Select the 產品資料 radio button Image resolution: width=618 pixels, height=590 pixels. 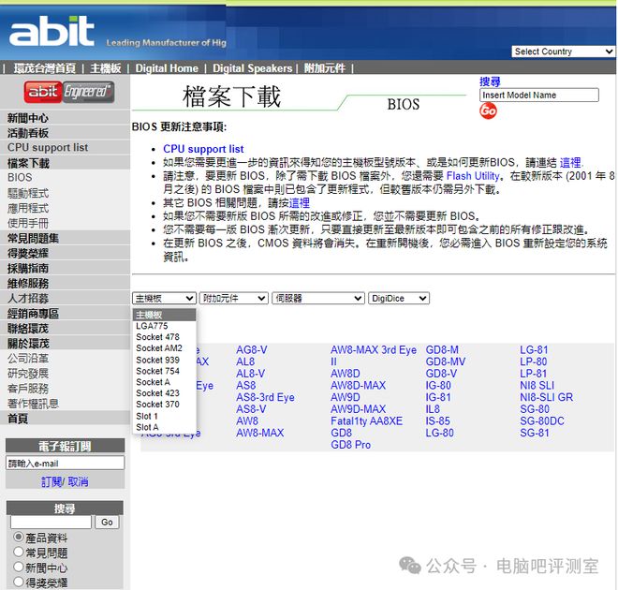[x=18, y=537]
